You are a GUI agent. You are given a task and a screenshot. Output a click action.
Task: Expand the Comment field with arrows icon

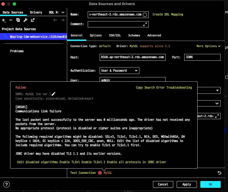pyautogui.click(x=145, y=24)
